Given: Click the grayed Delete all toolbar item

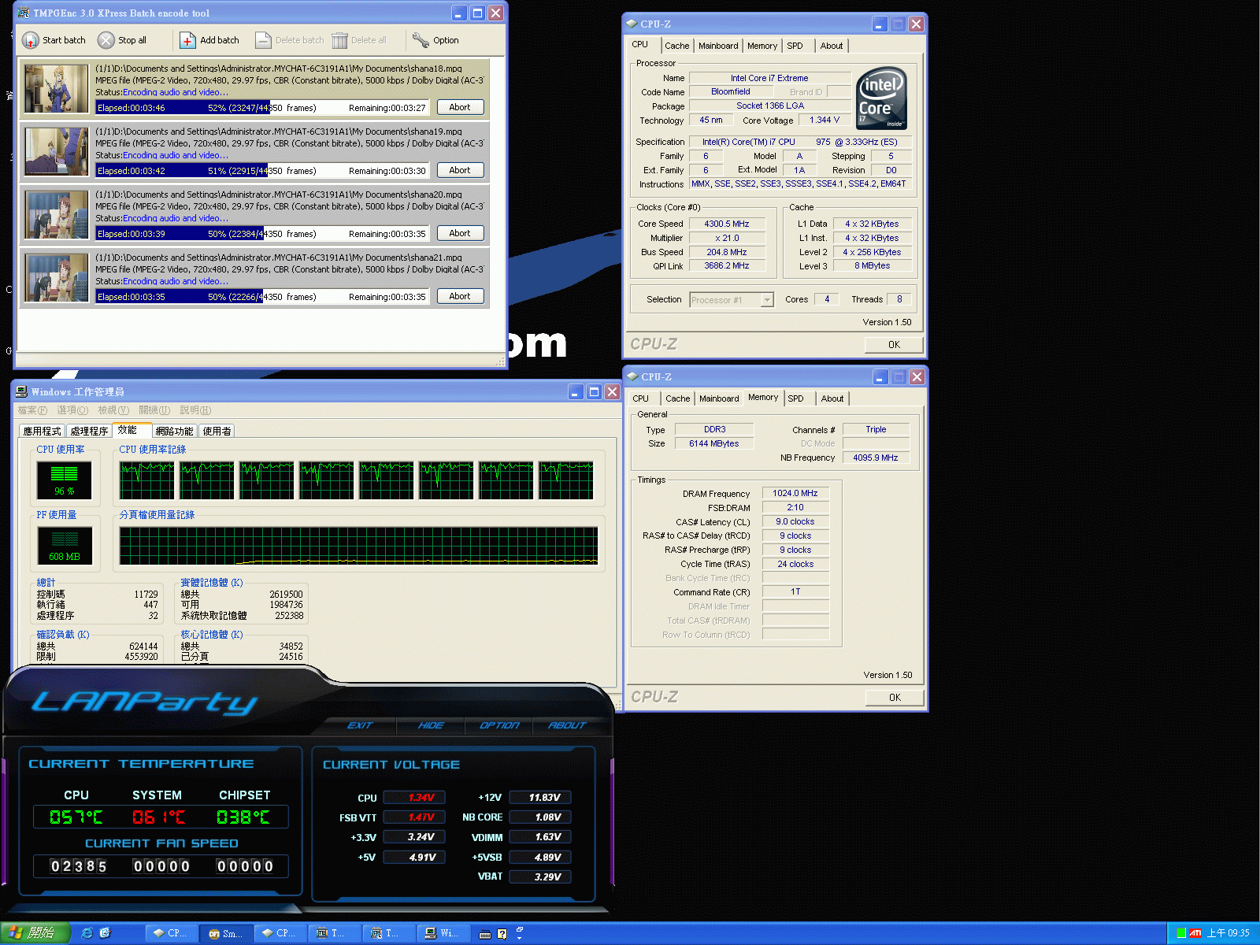Looking at the screenshot, I should pos(359,40).
